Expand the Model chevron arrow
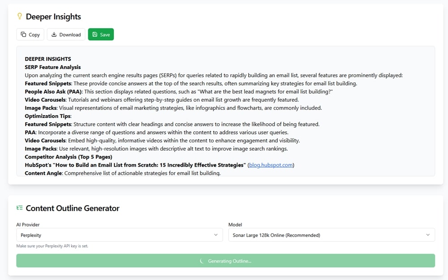Viewport: 448px width, 280px height. click(x=428, y=235)
